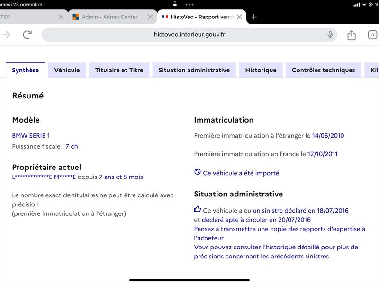Close the Admin Center tab
Image resolution: width=379 pixels, height=284 pixels.
coord(150,17)
